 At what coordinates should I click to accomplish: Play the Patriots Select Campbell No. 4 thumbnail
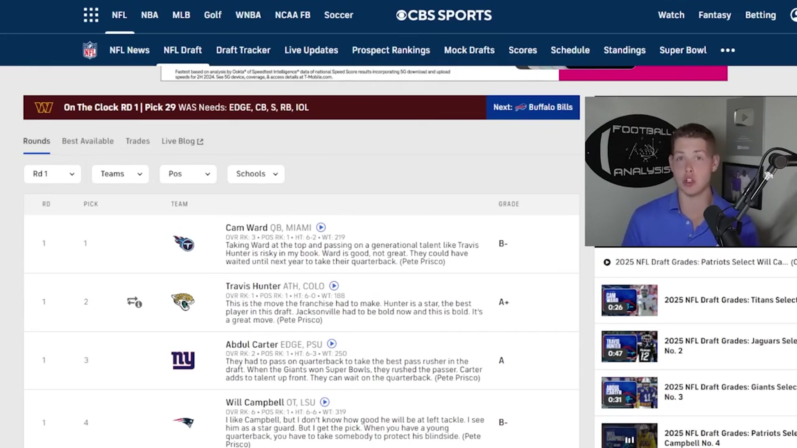[629, 436]
